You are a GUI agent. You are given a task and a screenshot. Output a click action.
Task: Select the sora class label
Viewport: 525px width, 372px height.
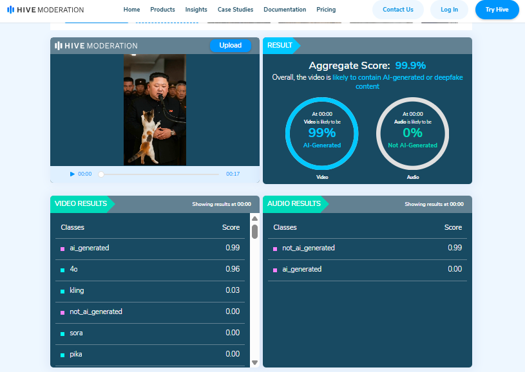(76, 333)
